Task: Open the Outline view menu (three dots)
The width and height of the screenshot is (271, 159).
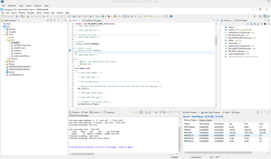Action: point(269,24)
